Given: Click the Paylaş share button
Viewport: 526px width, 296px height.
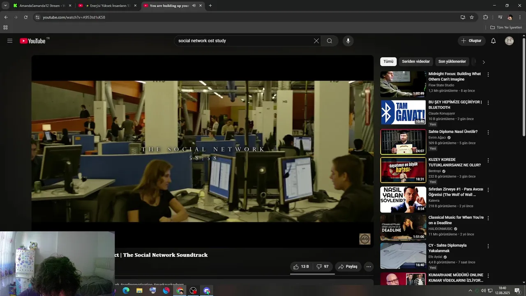Looking at the screenshot, I should 348,266.
